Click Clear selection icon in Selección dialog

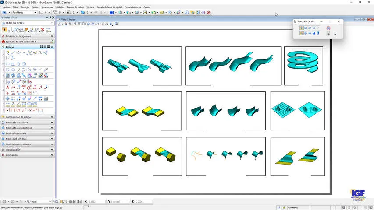[328, 28]
